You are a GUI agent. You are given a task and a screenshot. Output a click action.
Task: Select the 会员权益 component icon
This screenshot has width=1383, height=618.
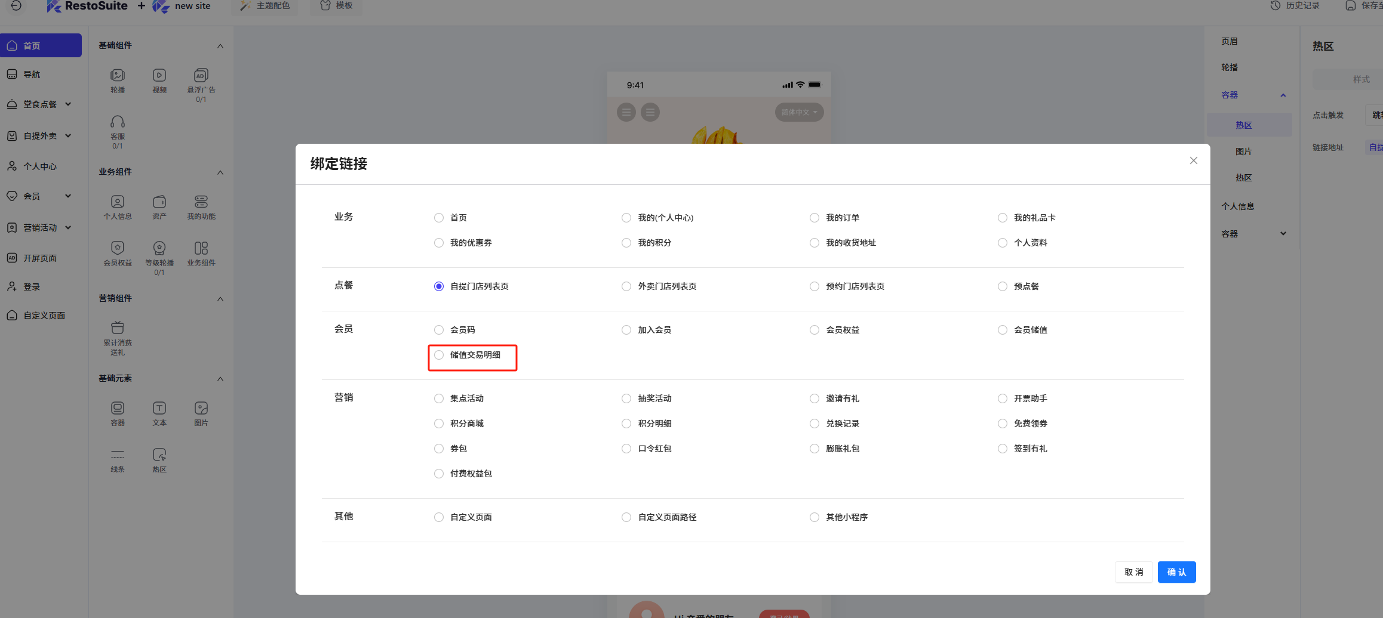(x=118, y=248)
